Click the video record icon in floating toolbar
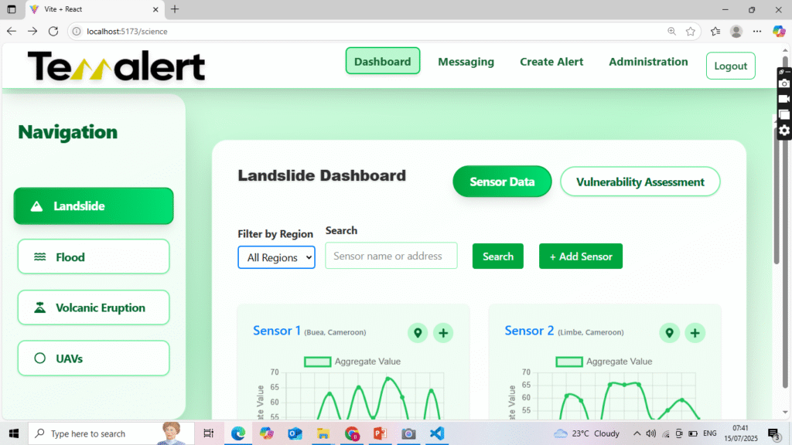This screenshot has height=445, width=792. click(784, 99)
